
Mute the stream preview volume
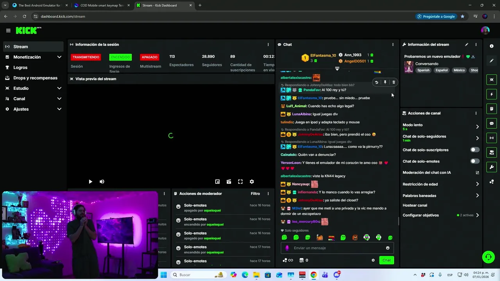(102, 181)
